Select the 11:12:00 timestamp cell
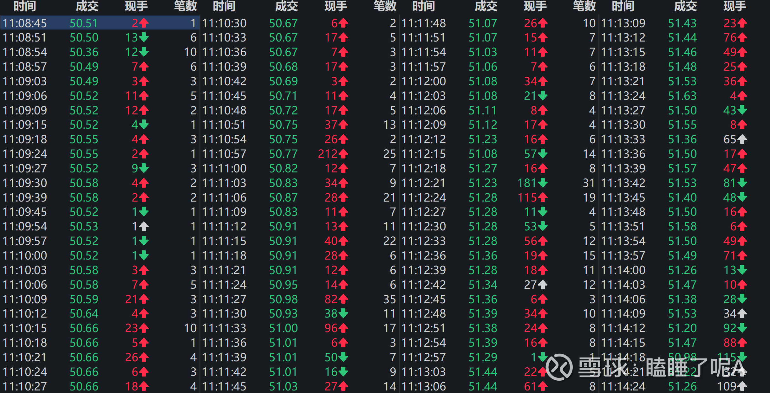Image resolution: width=770 pixels, height=393 pixels. coord(424,81)
